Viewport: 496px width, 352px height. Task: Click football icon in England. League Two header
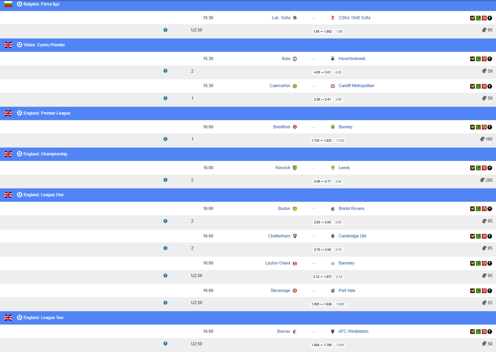click(20, 317)
